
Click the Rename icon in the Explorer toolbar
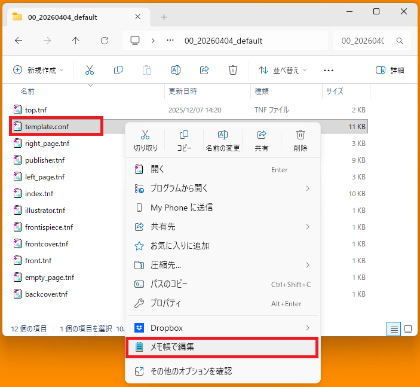click(x=176, y=70)
